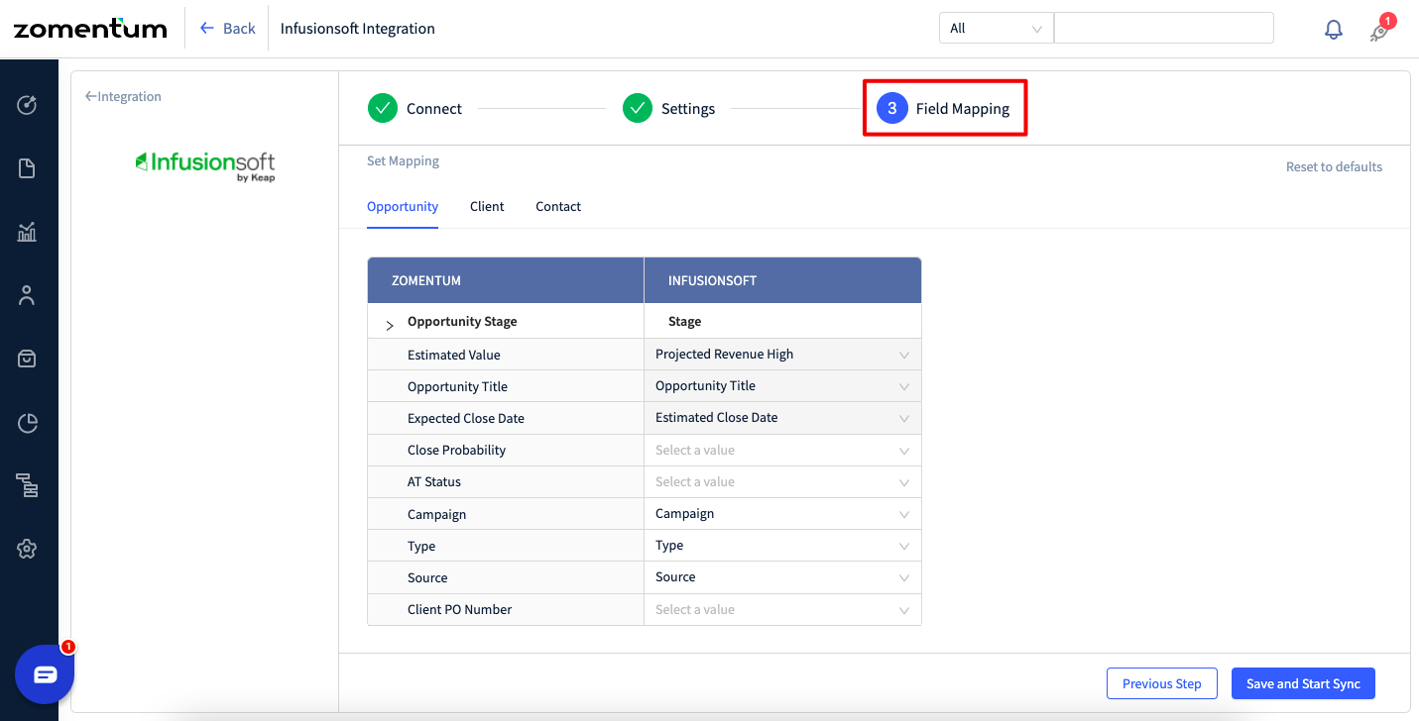This screenshot has width=1419, height=721.
Task: Open the Infusionsoft Opportunity Title dropdown
Action: [782, 386]
